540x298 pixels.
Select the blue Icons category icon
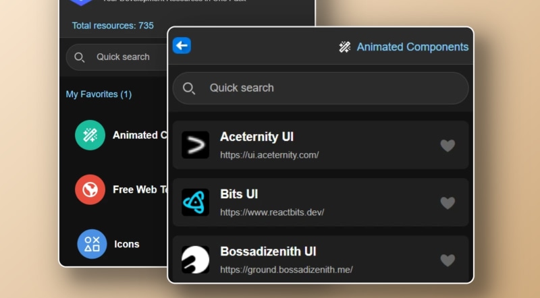pos(92,244)
